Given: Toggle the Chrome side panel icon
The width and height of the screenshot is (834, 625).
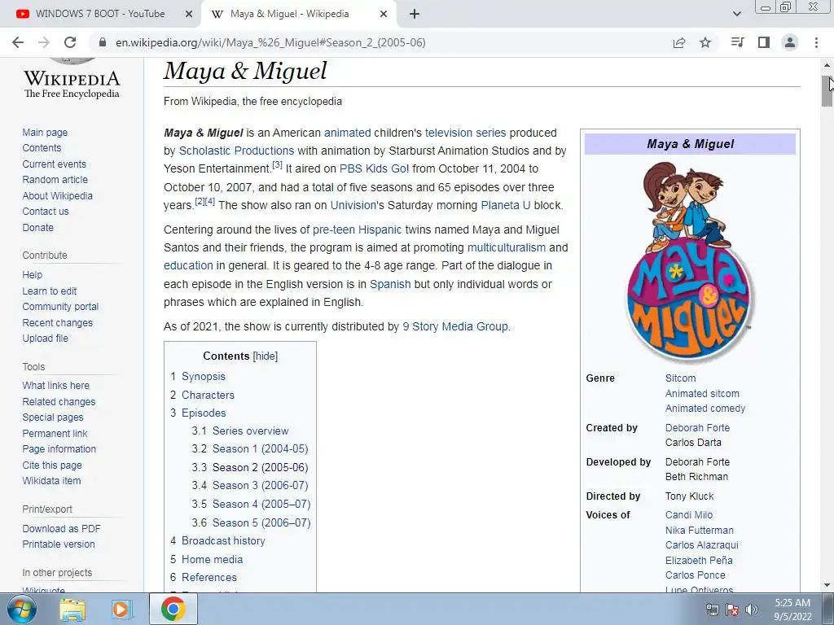Looking at the screenshot, I should (764, 42).
